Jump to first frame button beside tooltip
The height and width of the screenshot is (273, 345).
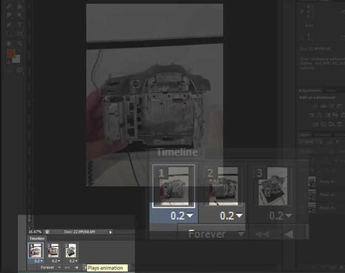67,268
